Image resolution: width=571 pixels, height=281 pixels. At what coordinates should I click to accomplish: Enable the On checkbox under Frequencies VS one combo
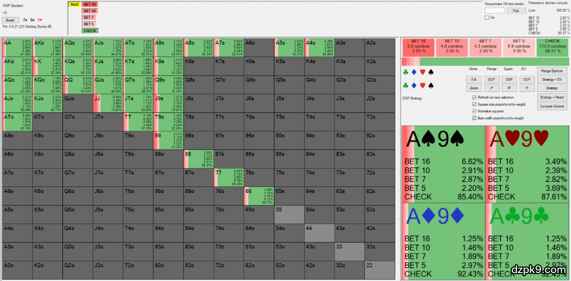(x=487, y=17)
